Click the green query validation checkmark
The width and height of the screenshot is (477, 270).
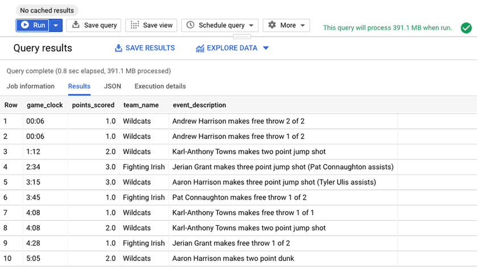[466, 27]
